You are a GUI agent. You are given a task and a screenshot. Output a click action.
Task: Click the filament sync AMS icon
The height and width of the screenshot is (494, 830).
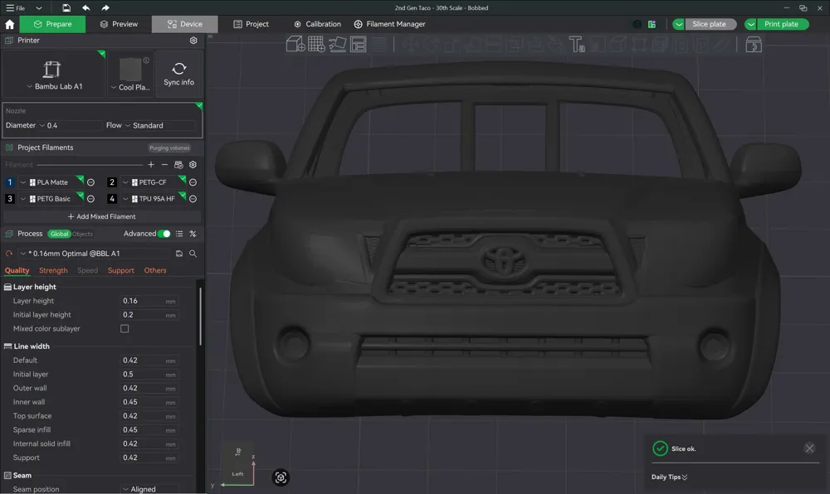[x=178, y=165]
